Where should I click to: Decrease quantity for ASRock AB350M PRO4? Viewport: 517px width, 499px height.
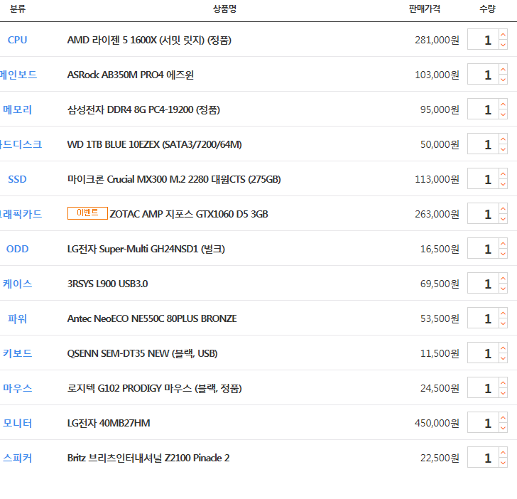coord(503,80)
